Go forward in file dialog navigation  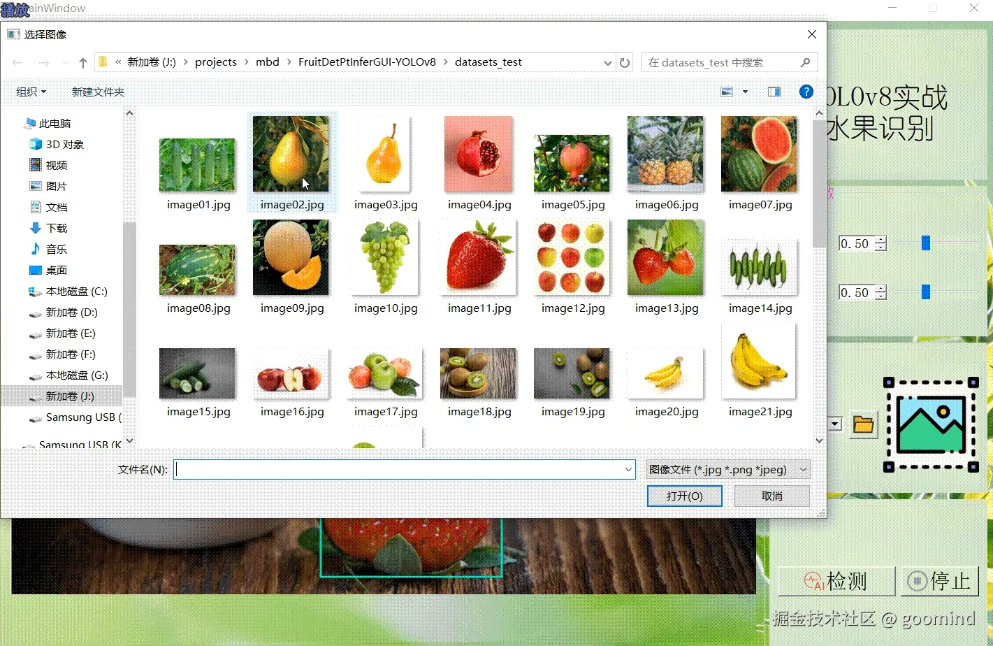[44, 63]
